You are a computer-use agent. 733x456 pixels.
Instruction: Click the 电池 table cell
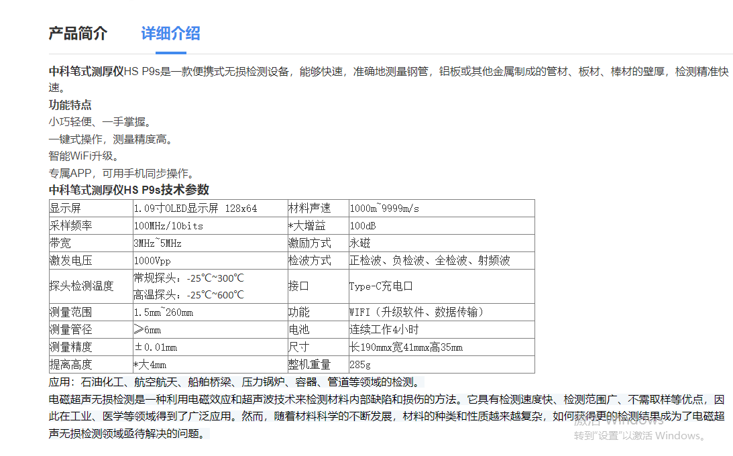[x=318, y=329]
